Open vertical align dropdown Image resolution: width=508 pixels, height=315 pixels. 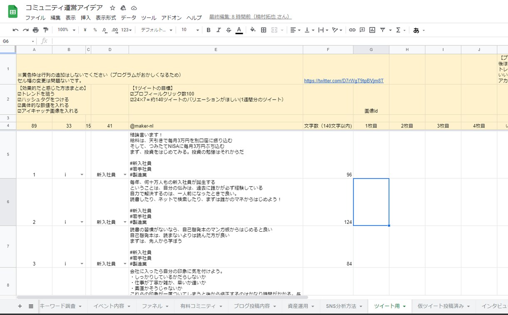point(309,30)
